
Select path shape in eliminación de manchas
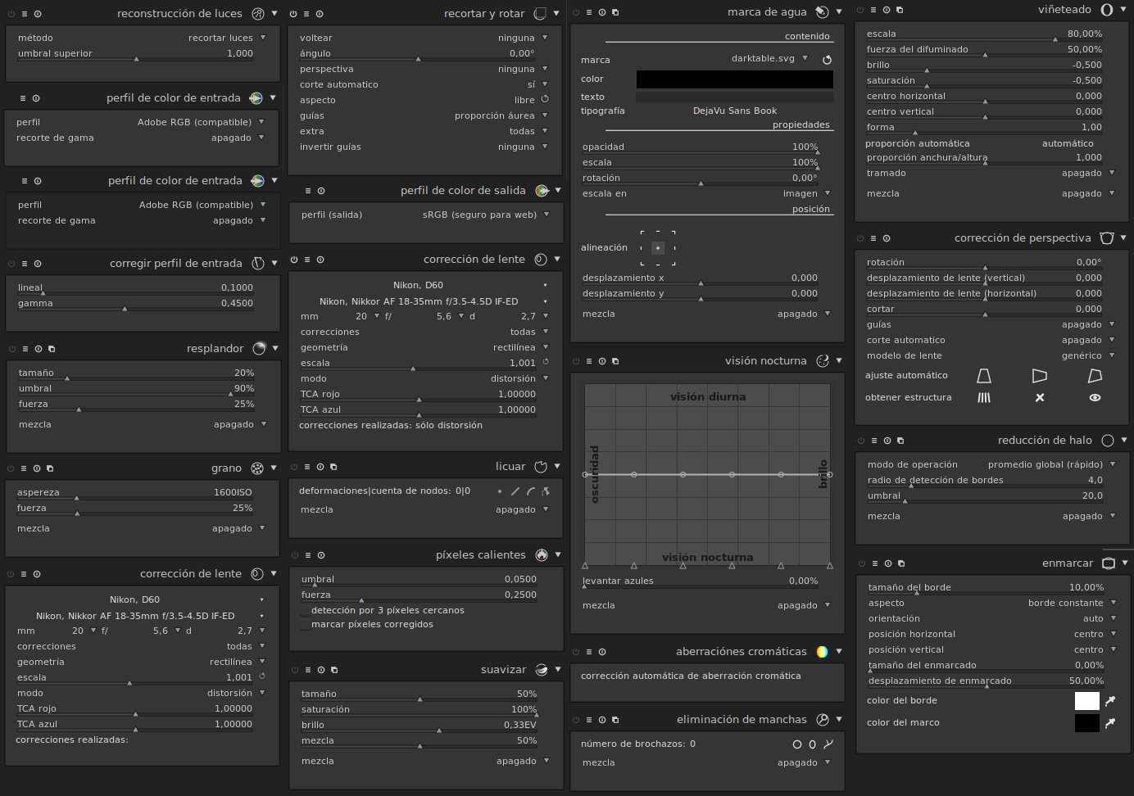click(828, 744)
